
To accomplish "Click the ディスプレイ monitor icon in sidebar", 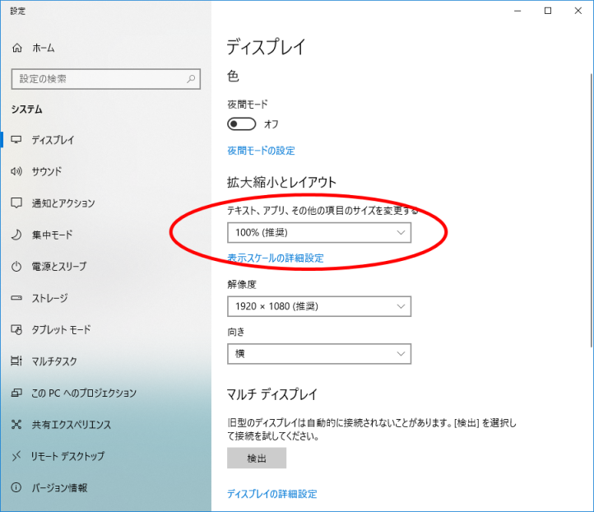I will coord(16,140).
